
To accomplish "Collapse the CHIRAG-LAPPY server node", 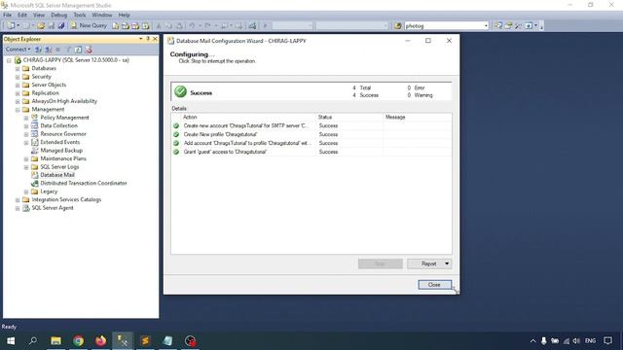I will (9, 60).
